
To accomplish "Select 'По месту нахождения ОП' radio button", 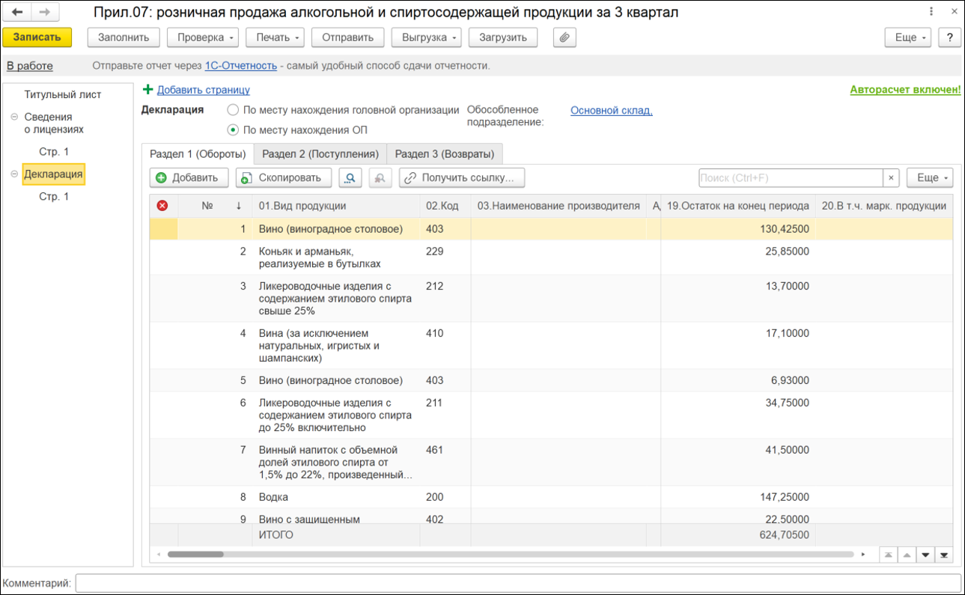I will [x=233, y=129].
